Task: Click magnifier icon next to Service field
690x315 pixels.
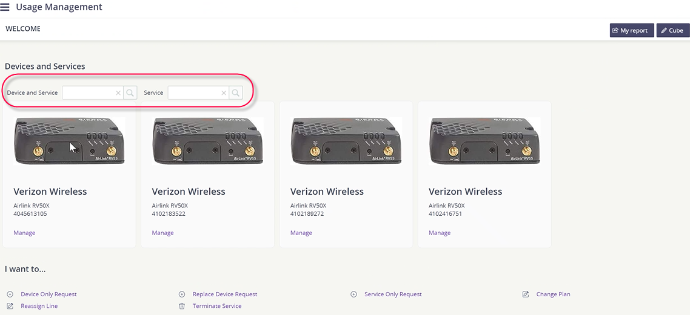Action: 236,93
